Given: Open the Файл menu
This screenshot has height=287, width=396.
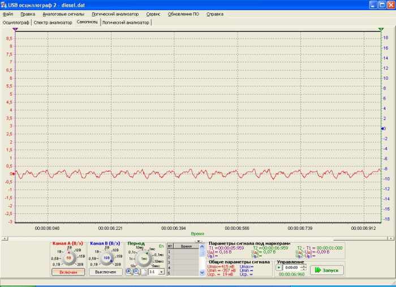Looking at the screenshot, I should pyautogui.click(x=8, y=14).
